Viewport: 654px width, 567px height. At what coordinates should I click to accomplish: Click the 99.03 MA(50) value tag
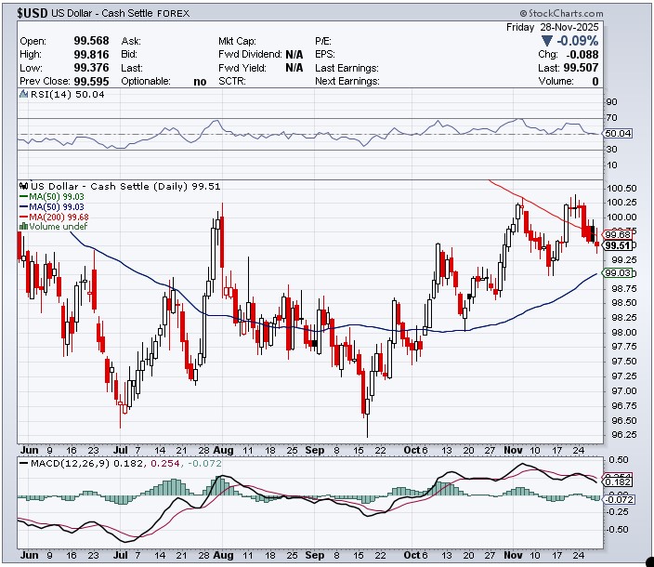coord(619,273)
